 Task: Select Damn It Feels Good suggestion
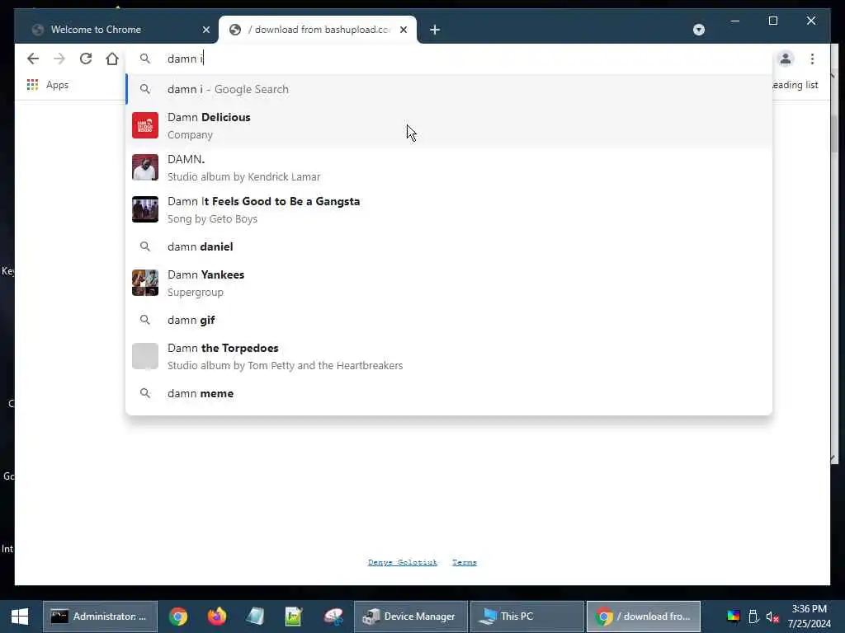[x=449, y=210]
